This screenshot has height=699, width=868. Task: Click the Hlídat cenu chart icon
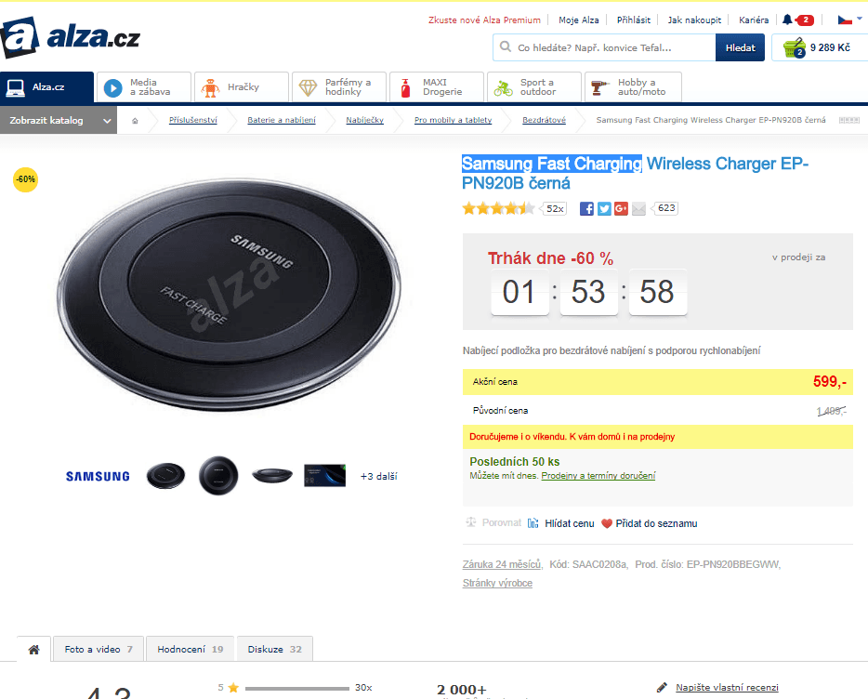coord(533,523)
